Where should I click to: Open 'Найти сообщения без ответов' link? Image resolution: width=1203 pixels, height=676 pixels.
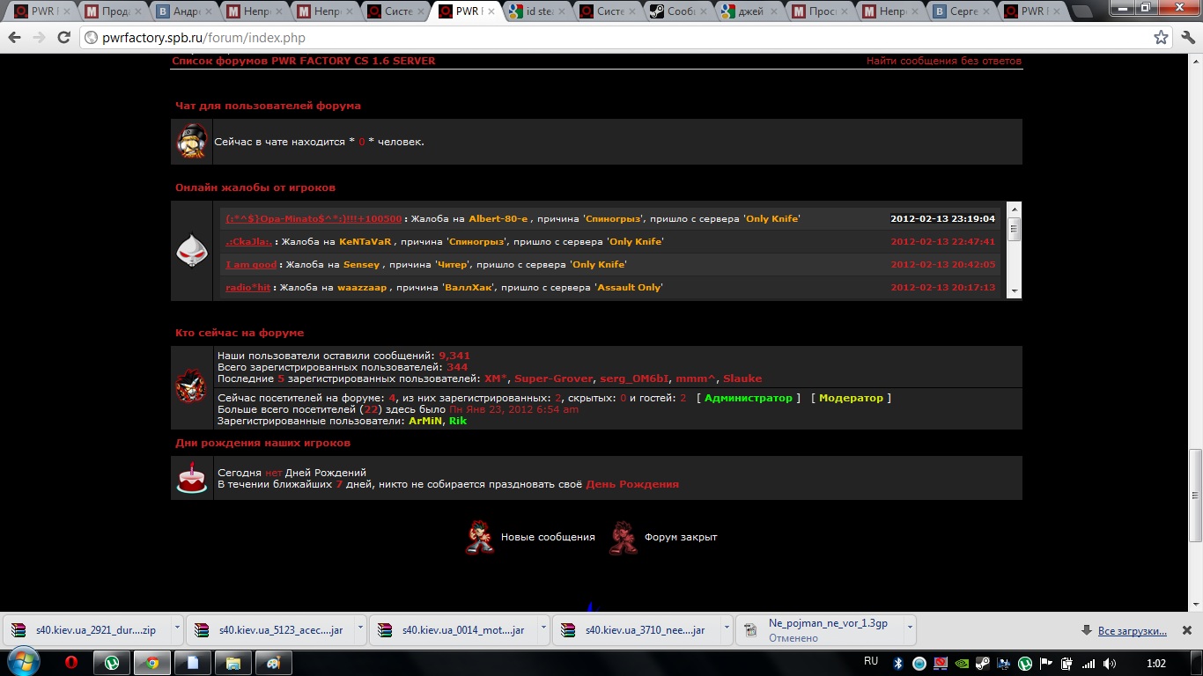pos(943,61)
